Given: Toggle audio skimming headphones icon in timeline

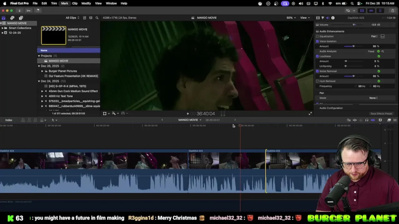Looking at the screenshot, I should [x=367, y=120].
